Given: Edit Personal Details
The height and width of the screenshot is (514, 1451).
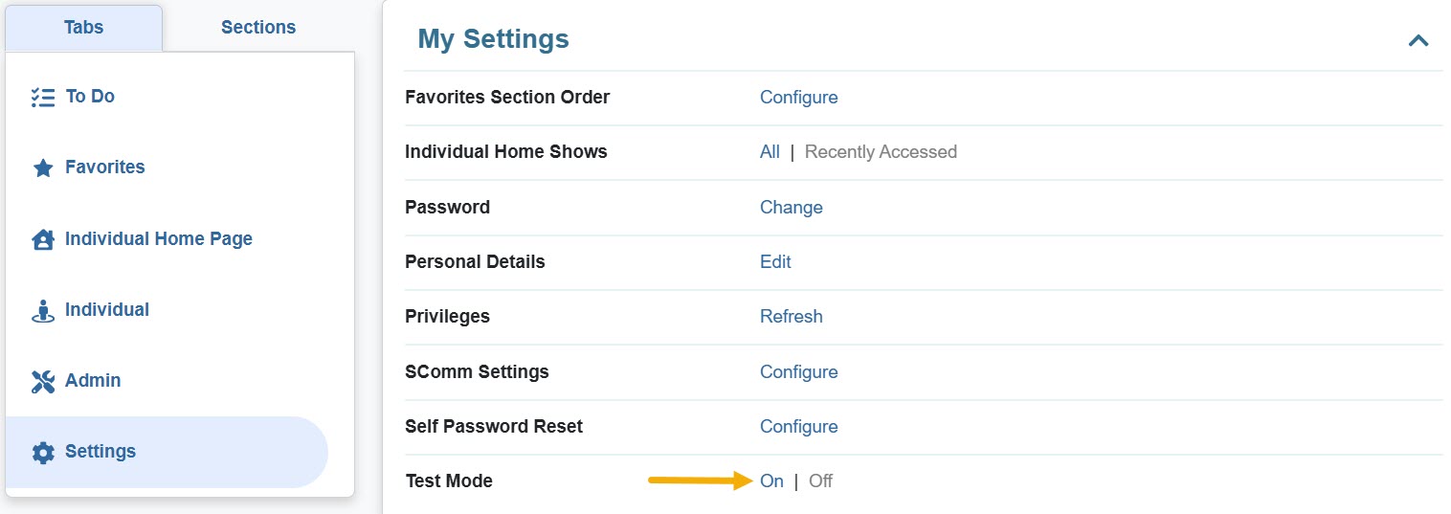Looking at the screenshot, I should coord(775,262).
